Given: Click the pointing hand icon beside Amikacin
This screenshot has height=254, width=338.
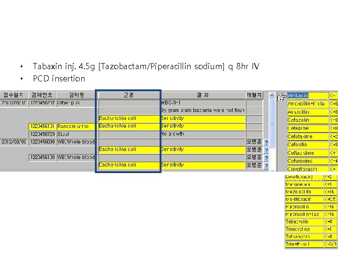Looking at the screenshot, I should pos(282,97).
